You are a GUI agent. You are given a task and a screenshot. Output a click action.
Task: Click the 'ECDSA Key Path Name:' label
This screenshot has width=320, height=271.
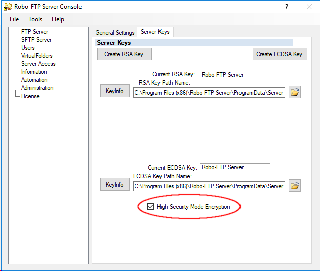(x=163, y=176)
